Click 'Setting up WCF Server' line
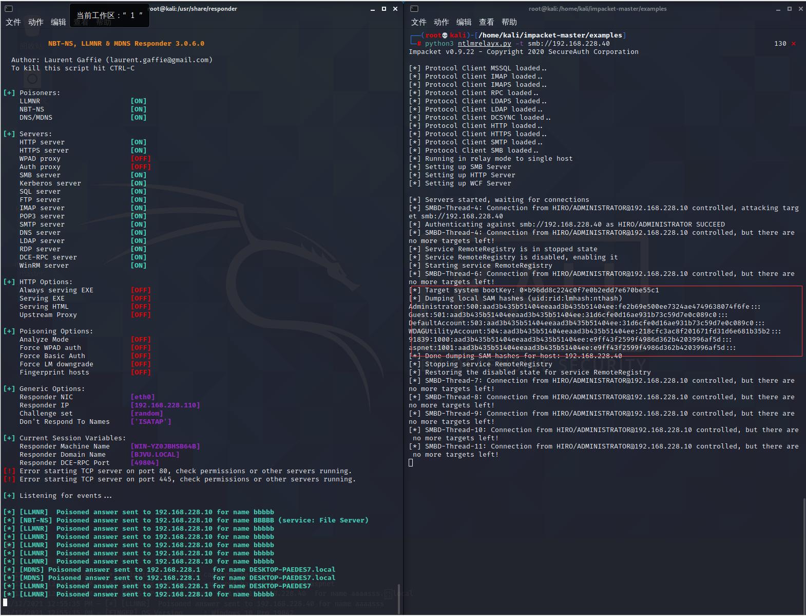Screen dimensions: 806x616 tap(460, 183)
